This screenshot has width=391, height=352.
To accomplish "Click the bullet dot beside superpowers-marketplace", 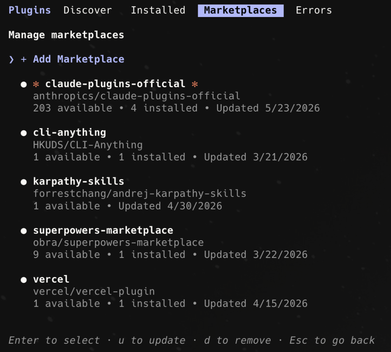I will click(x=24, y=231).
